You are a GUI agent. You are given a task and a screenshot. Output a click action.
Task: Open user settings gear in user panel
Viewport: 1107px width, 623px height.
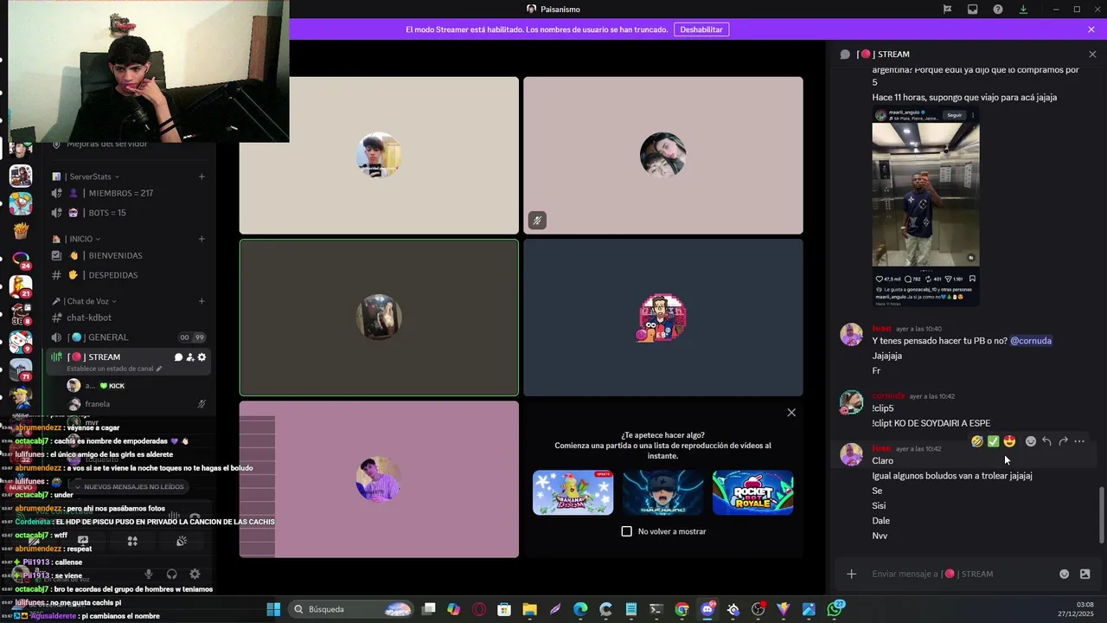pyautogui.click(x=195, y=574)
